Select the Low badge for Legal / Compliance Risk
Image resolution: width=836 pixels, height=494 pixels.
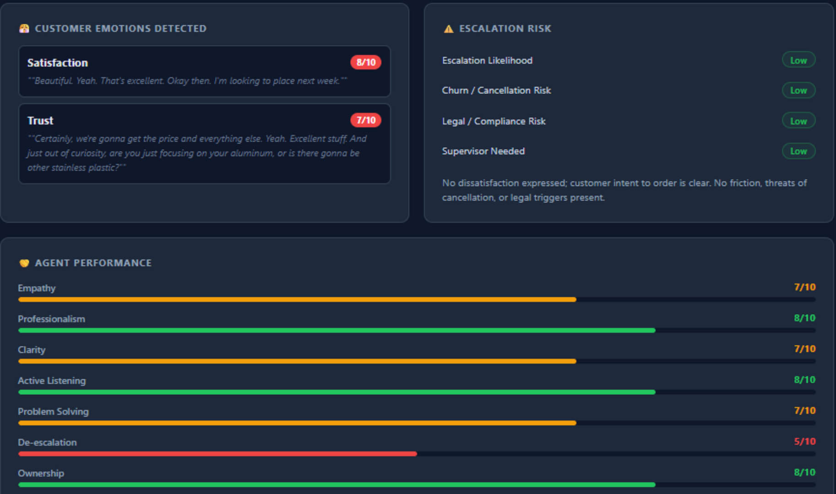[x=798, y=121]
